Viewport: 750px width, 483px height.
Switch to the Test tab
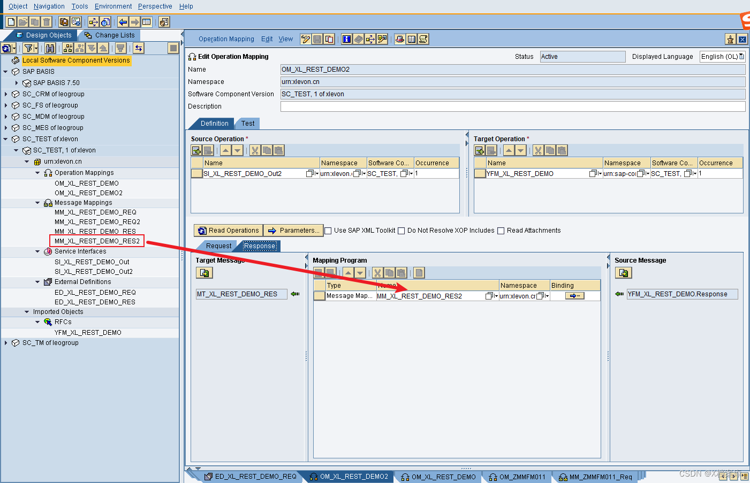click(248, 124)
